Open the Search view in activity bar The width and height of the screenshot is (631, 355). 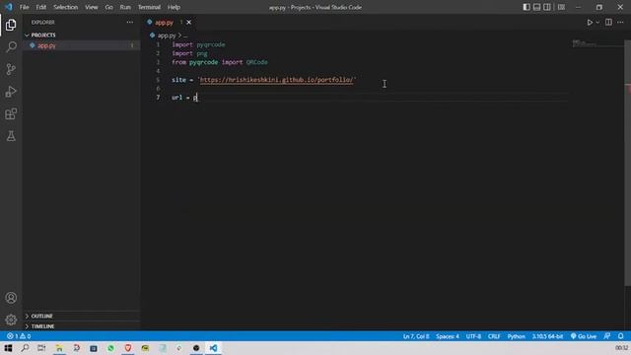coord(11,47)
